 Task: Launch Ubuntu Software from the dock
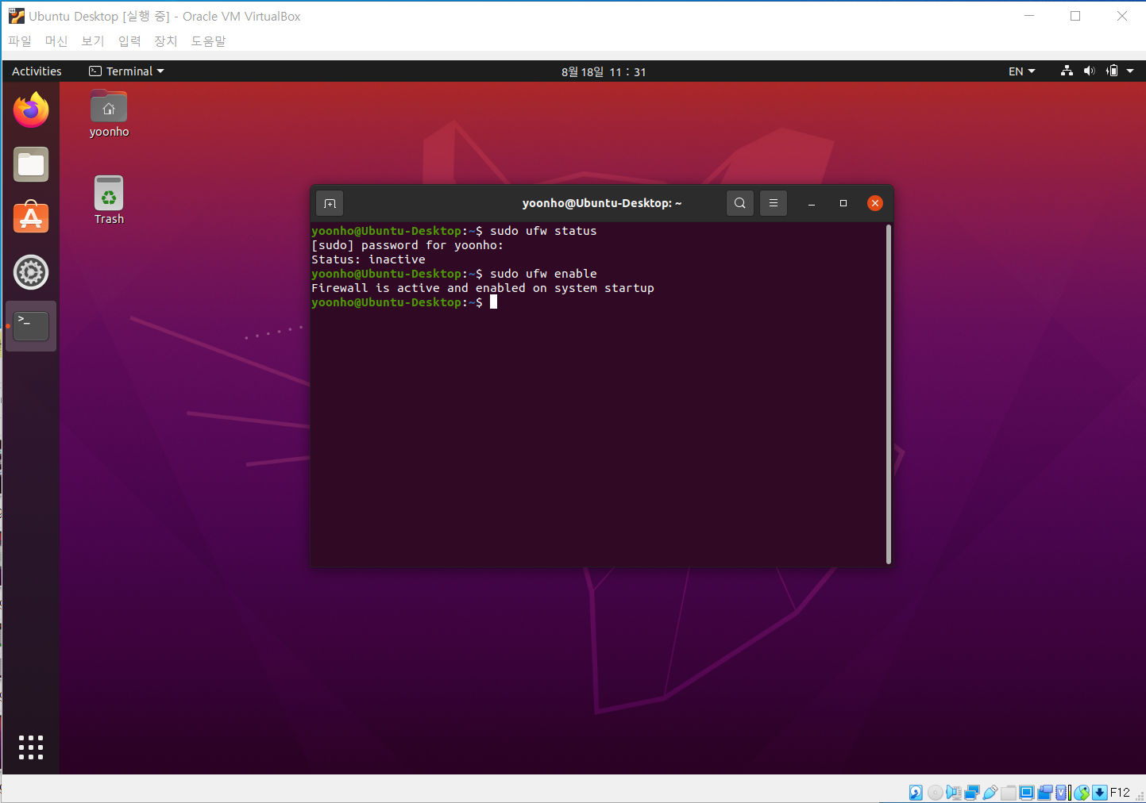[x=31, y=217]
